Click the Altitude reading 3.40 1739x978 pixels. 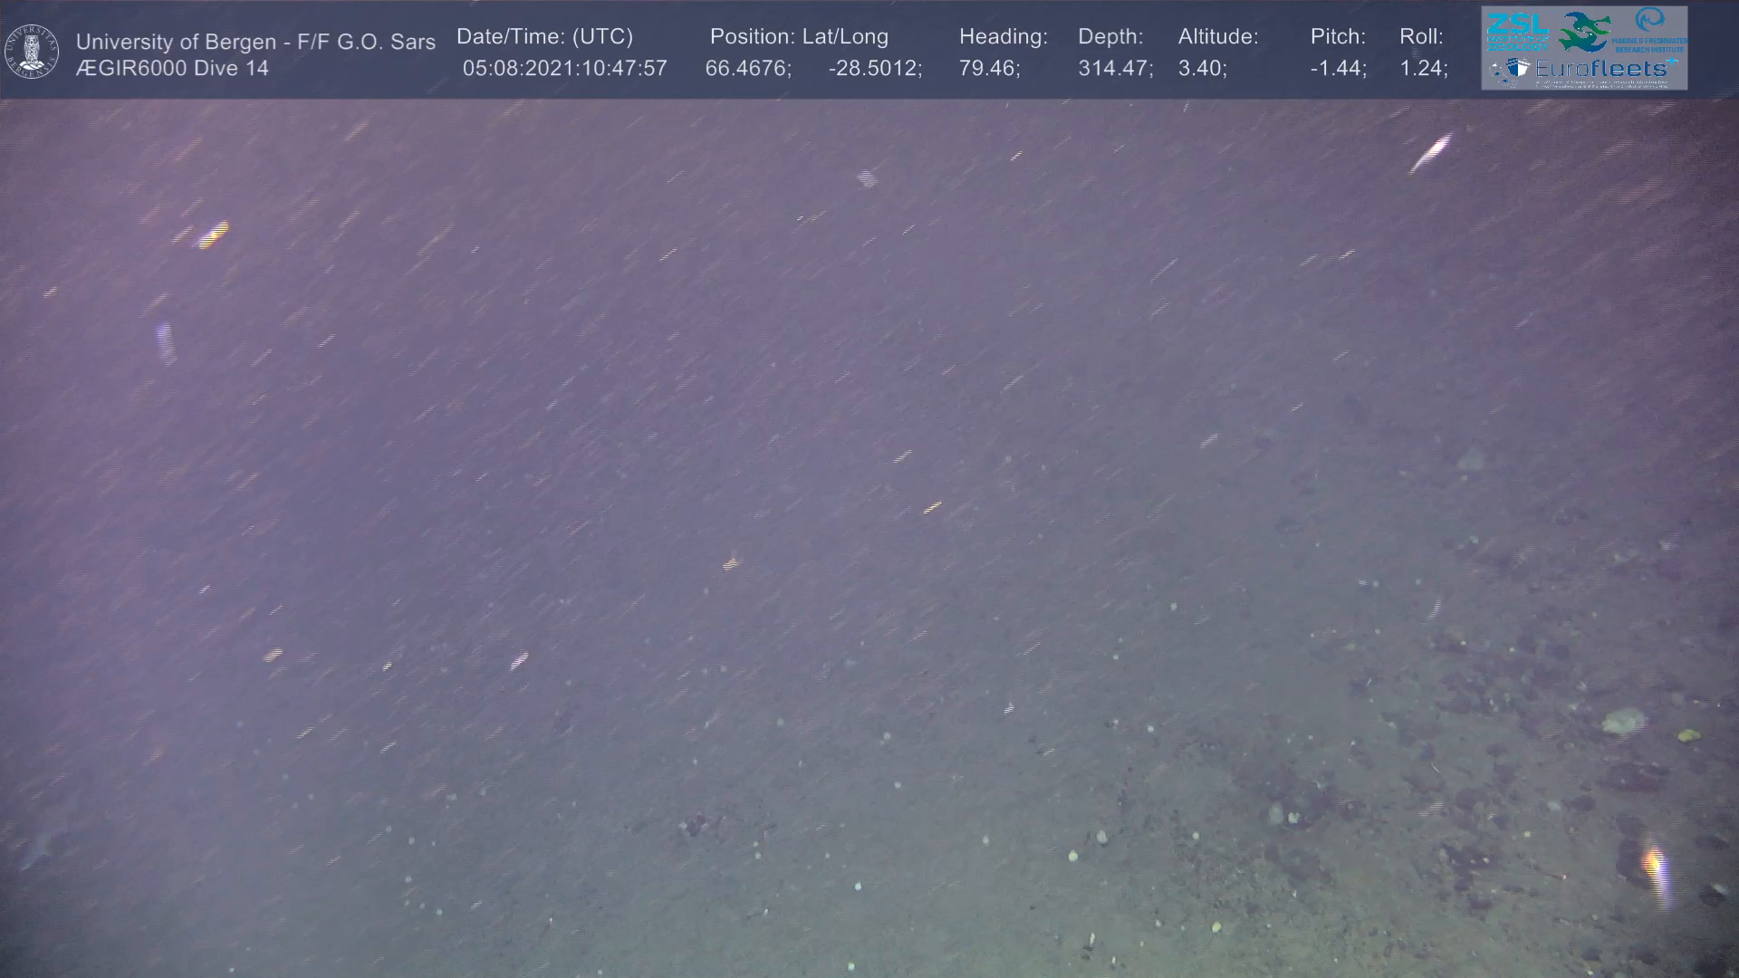[1199, 69]
